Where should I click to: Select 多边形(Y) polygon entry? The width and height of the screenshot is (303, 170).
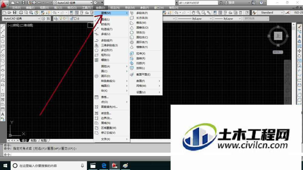pyautogui.click(x=112, y=50)
